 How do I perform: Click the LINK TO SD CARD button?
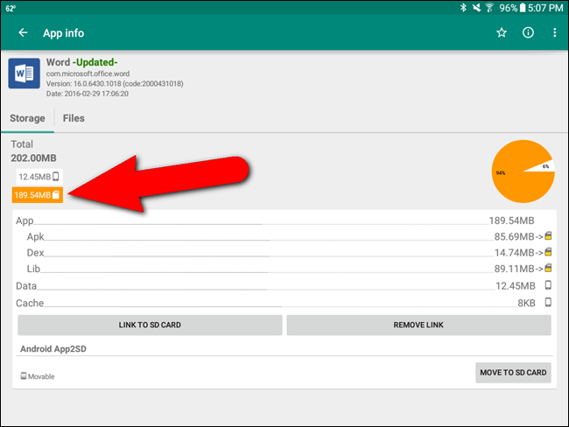pos(150,325)
